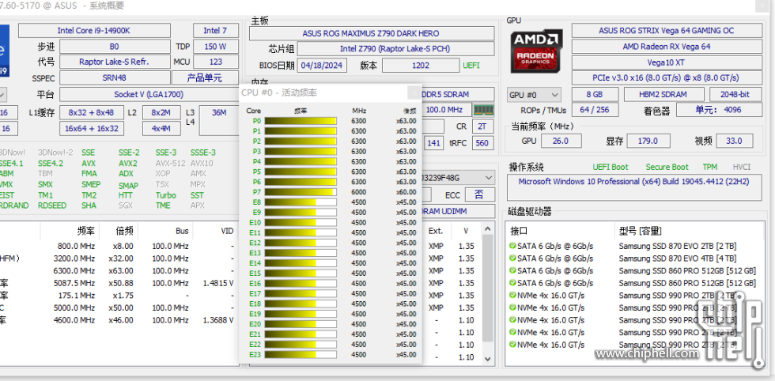Click the L1 cache 8x32 + 8x48 field
The height and width of the screenshot is (381, 775).
tap(91, 113)
